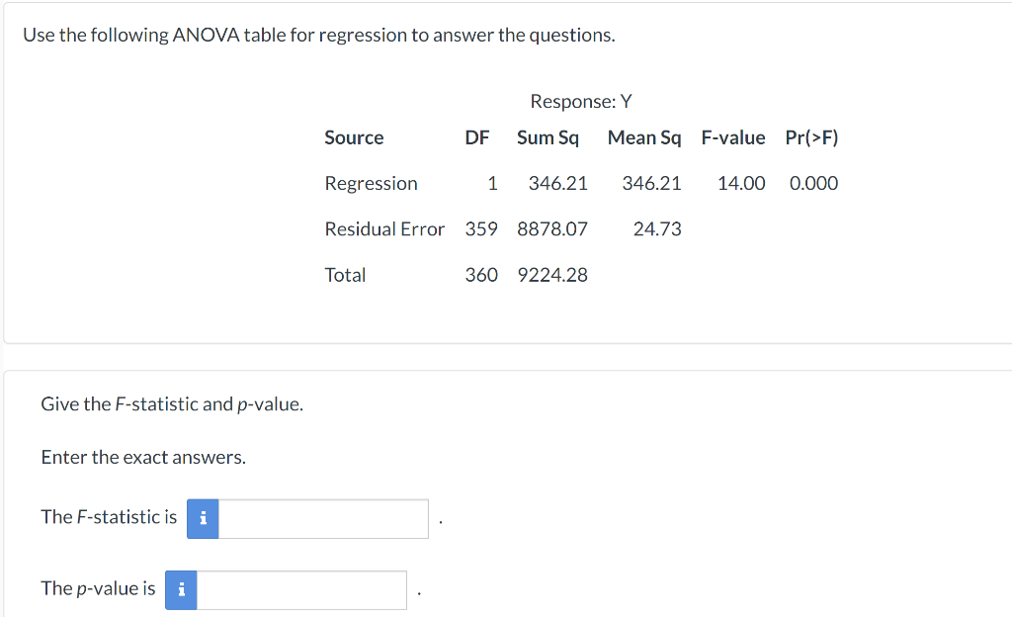Click the F-value column header

click(x=733, y=137)
